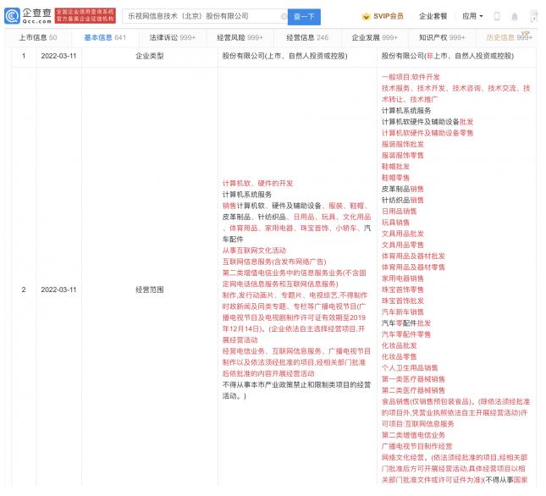The image size is (546, 496).
Task: Click the text 日用品销售
Action: point(399,212)
